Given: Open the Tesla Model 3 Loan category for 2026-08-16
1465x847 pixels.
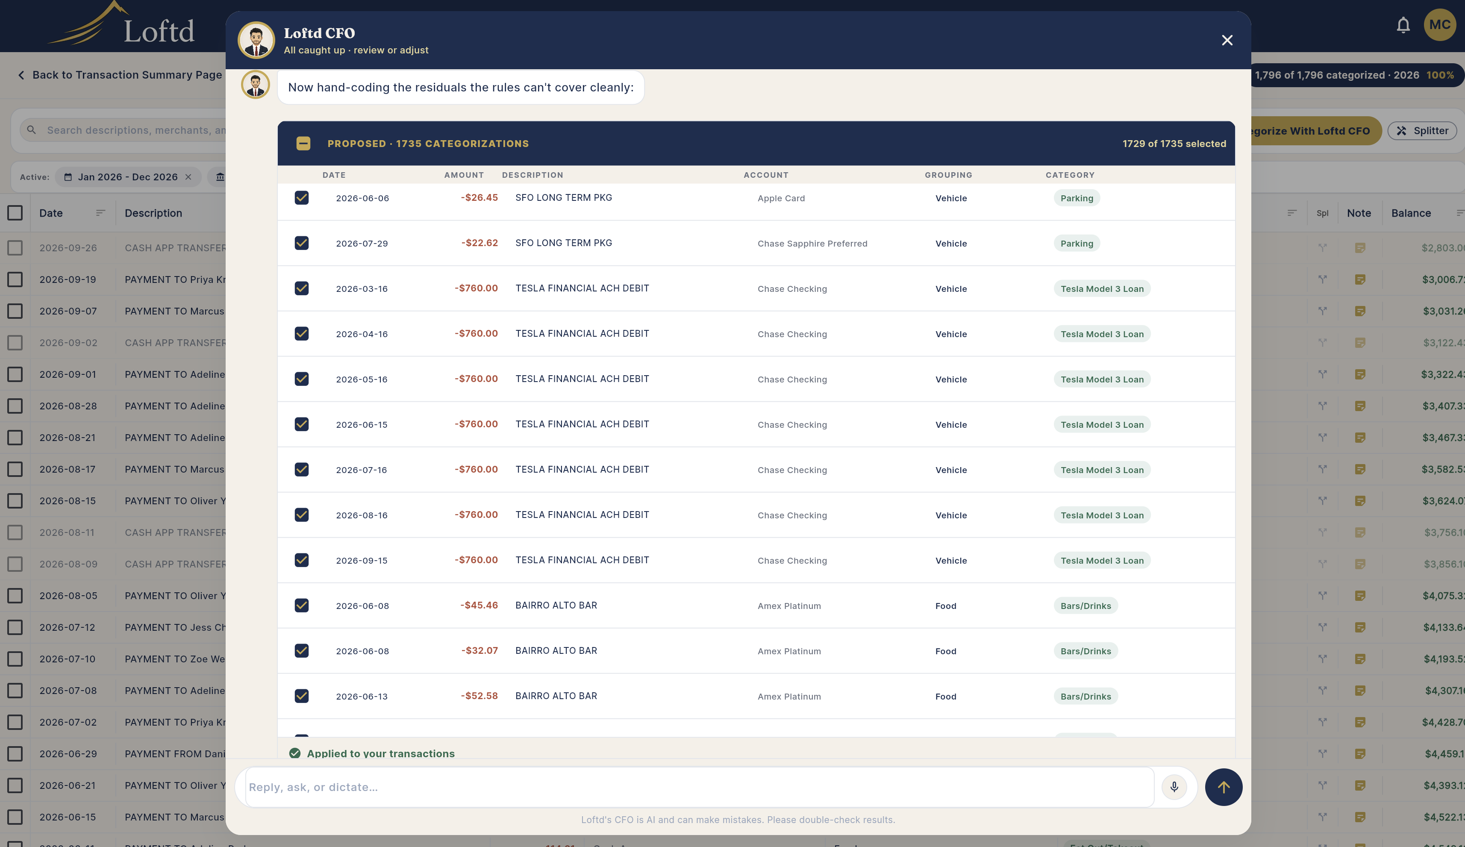Looking at the screenshot, I should (x=1102, y=515).
